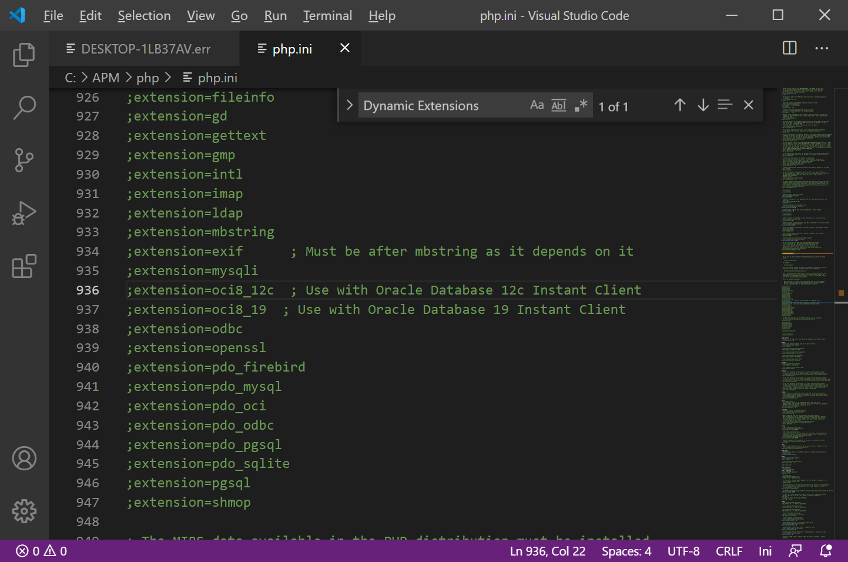Click the Ln 936, Col 22 status item
This screenshot has height=562, width=848.
point(548,551)
